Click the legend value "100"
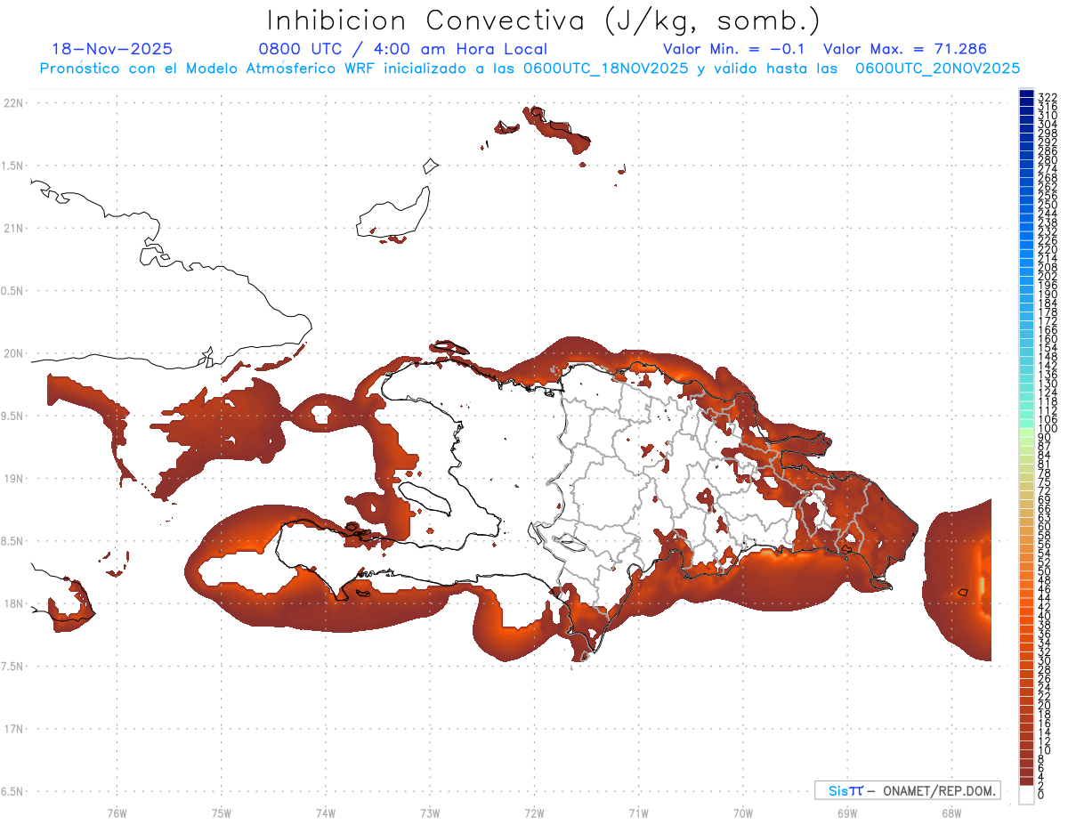The width and height of the screenshot is (1068, 825). 1048,429
